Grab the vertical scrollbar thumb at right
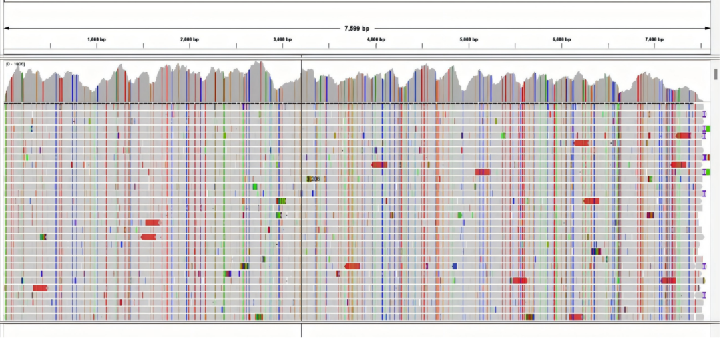The width and height of the screenshot is (721, 338). (716, 74)
